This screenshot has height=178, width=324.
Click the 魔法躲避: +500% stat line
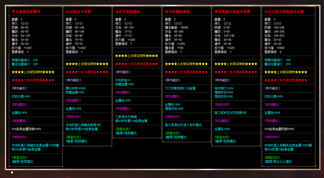[176, 27]
